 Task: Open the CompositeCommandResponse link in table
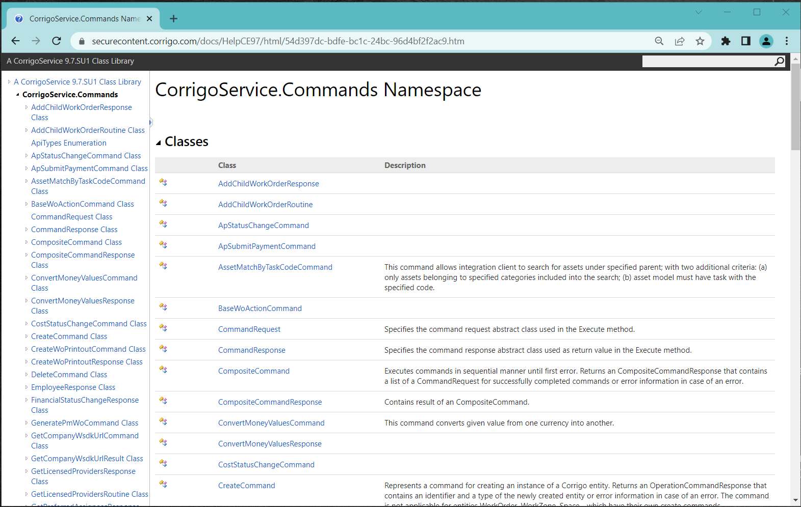point(270,402)
